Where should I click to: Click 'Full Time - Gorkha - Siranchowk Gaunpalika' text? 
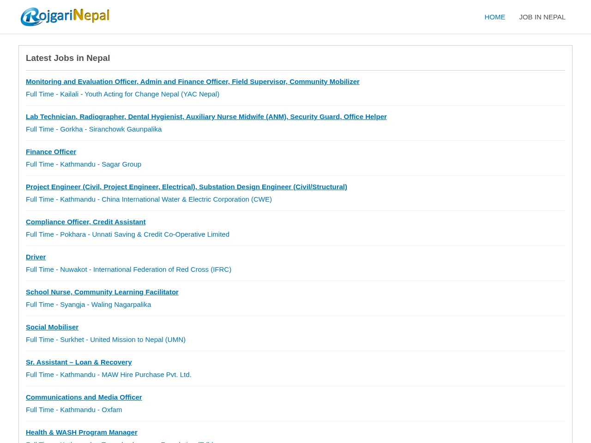(x=94, y=129)
